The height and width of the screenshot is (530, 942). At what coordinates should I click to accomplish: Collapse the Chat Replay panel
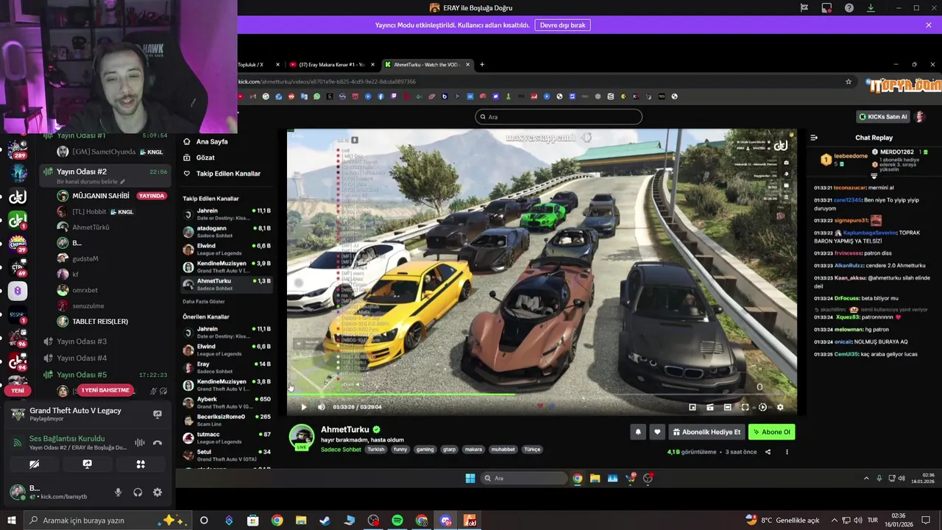(814, 138)
